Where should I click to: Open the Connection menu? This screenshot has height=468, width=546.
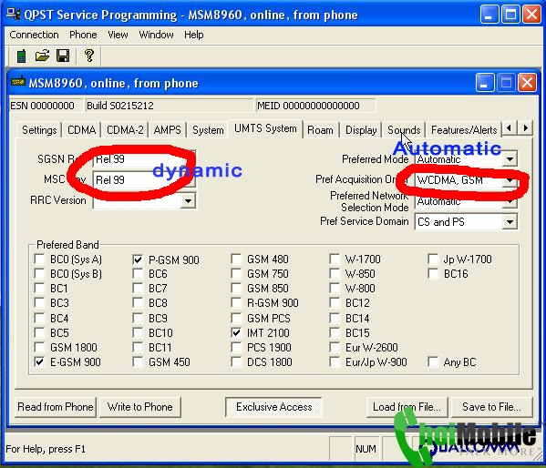click(x=34, y=35)
